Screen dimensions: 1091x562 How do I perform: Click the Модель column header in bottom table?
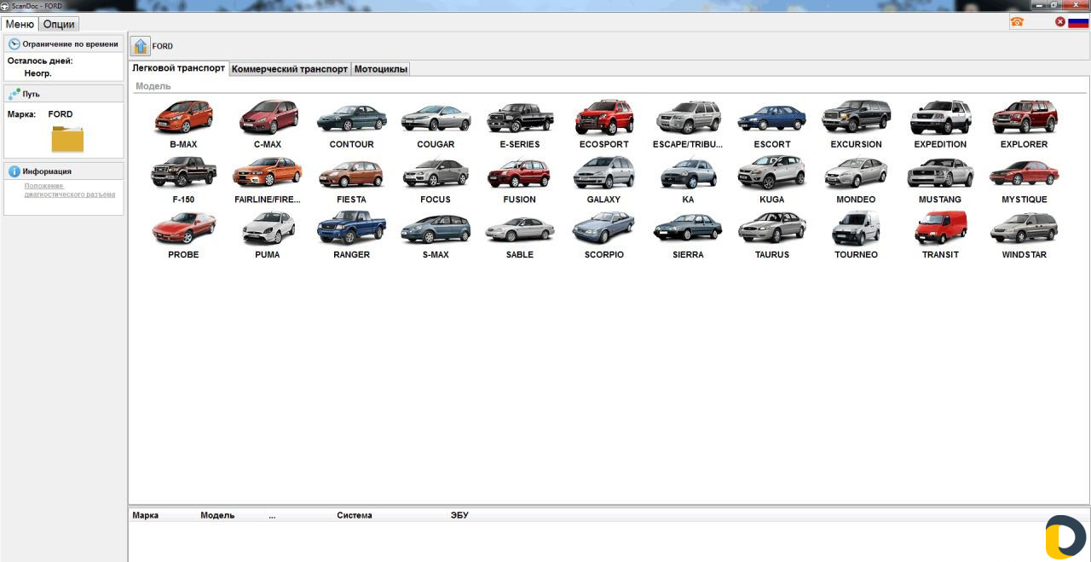(217, 515)
